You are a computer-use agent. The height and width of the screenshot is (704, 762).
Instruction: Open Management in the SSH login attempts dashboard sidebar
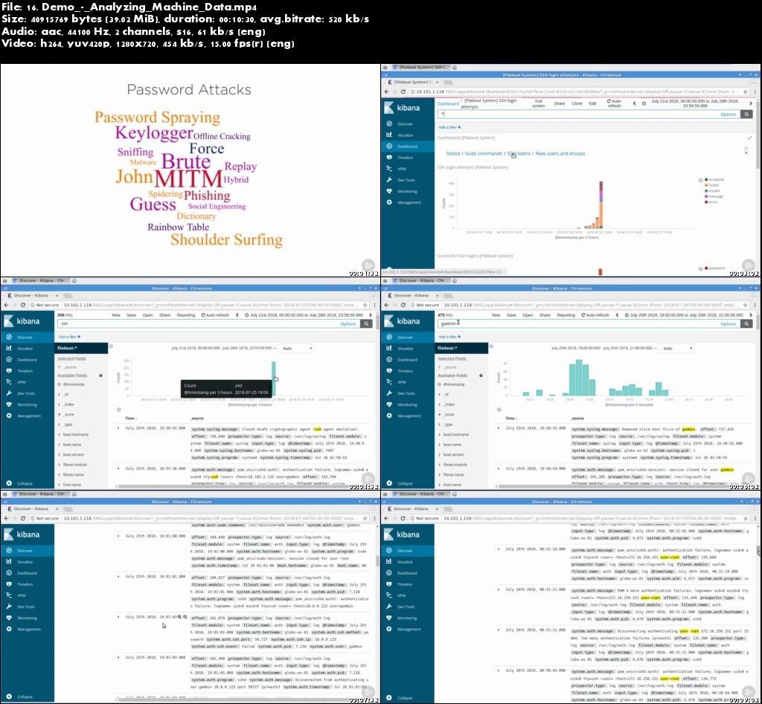[407, 202]
